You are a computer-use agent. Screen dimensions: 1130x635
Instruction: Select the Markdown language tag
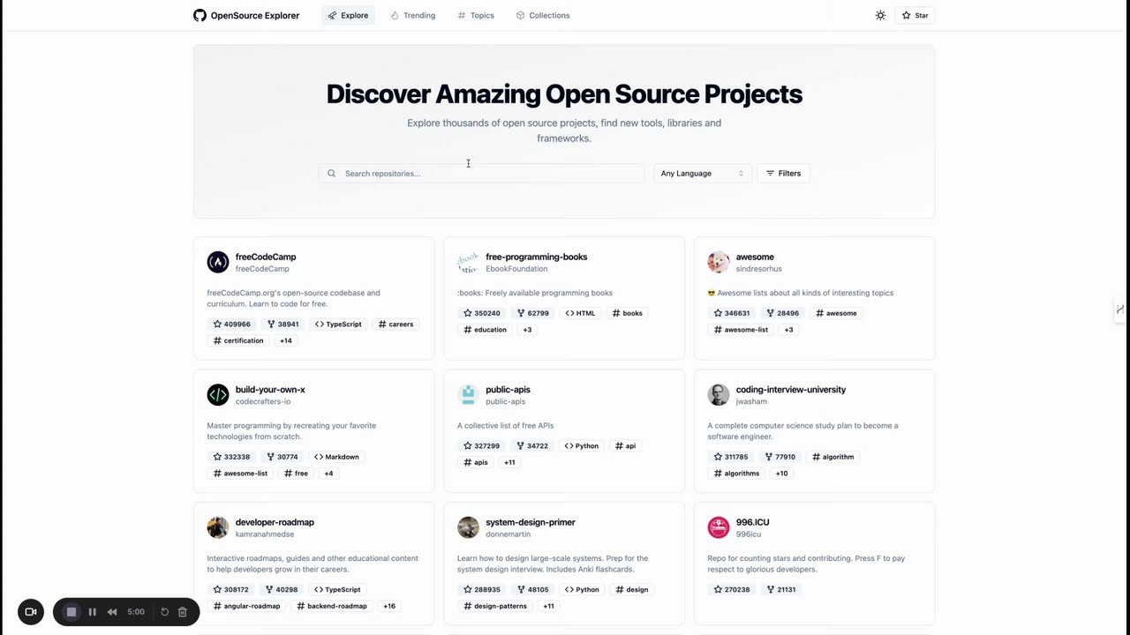[x=335, y=457]
